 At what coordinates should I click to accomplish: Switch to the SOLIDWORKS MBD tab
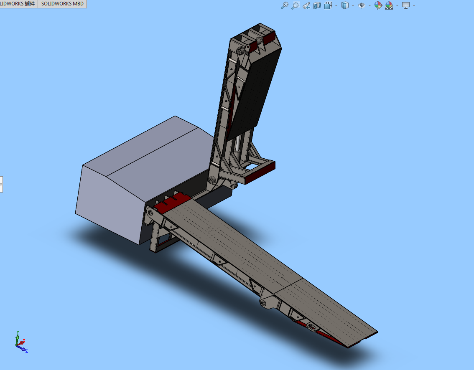tap(62, 4)
